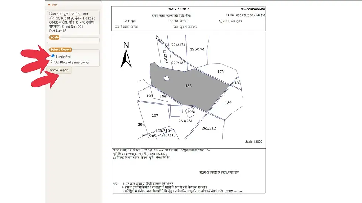Choose All Plots of same owner option

tap(52, 62)
